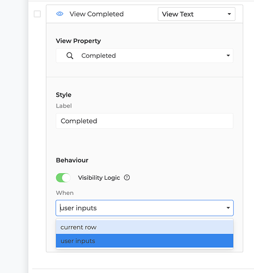254x273 pixels.
Task: Choose user inputs from the list
Action: (144, 241)
